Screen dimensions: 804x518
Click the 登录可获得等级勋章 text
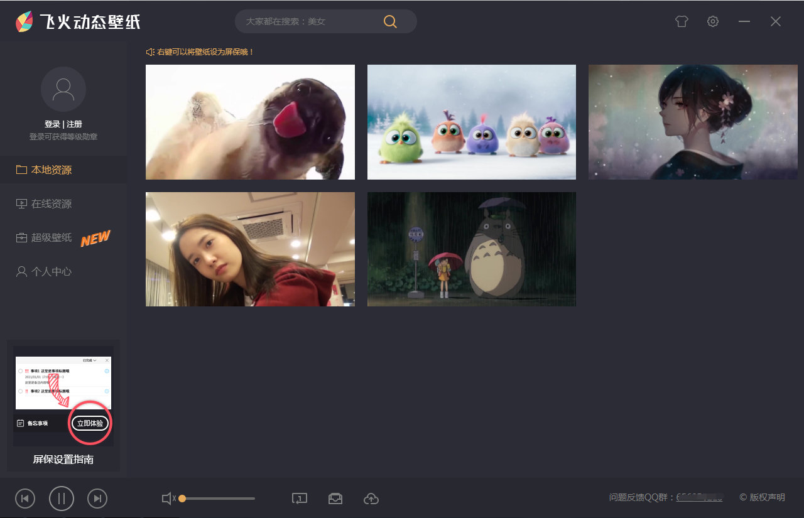[63, 136]
